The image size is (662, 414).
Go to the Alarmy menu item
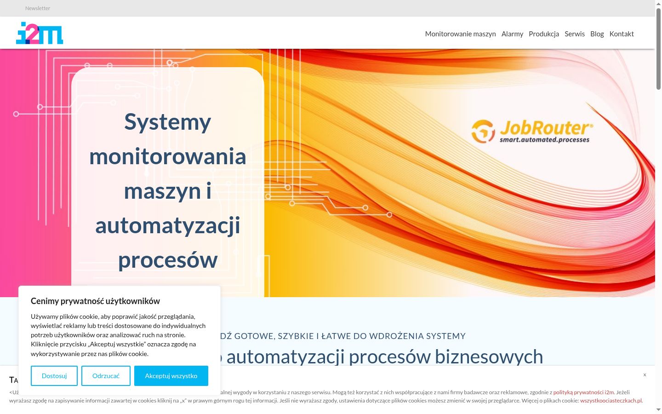pyautogui.click(x=512, y=34)
